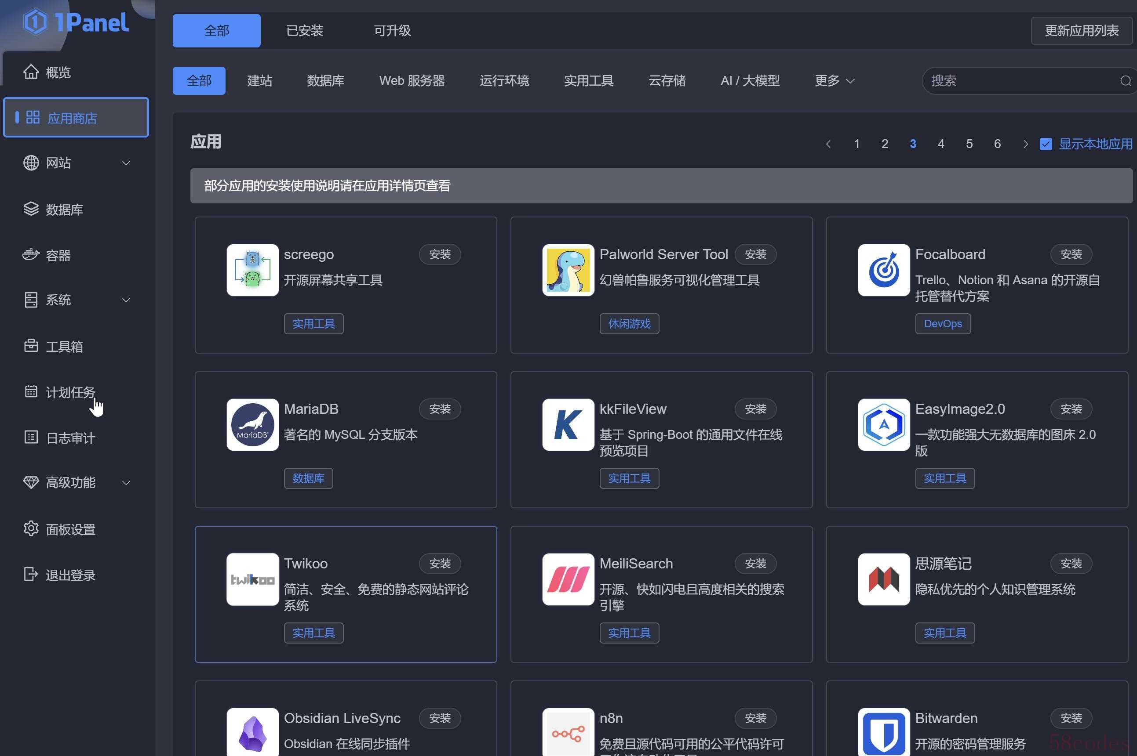Screen dimensions: 1137x756
Task: Click the 数据库 tag on MariaDB card
Action: click(x=308, y=478)
